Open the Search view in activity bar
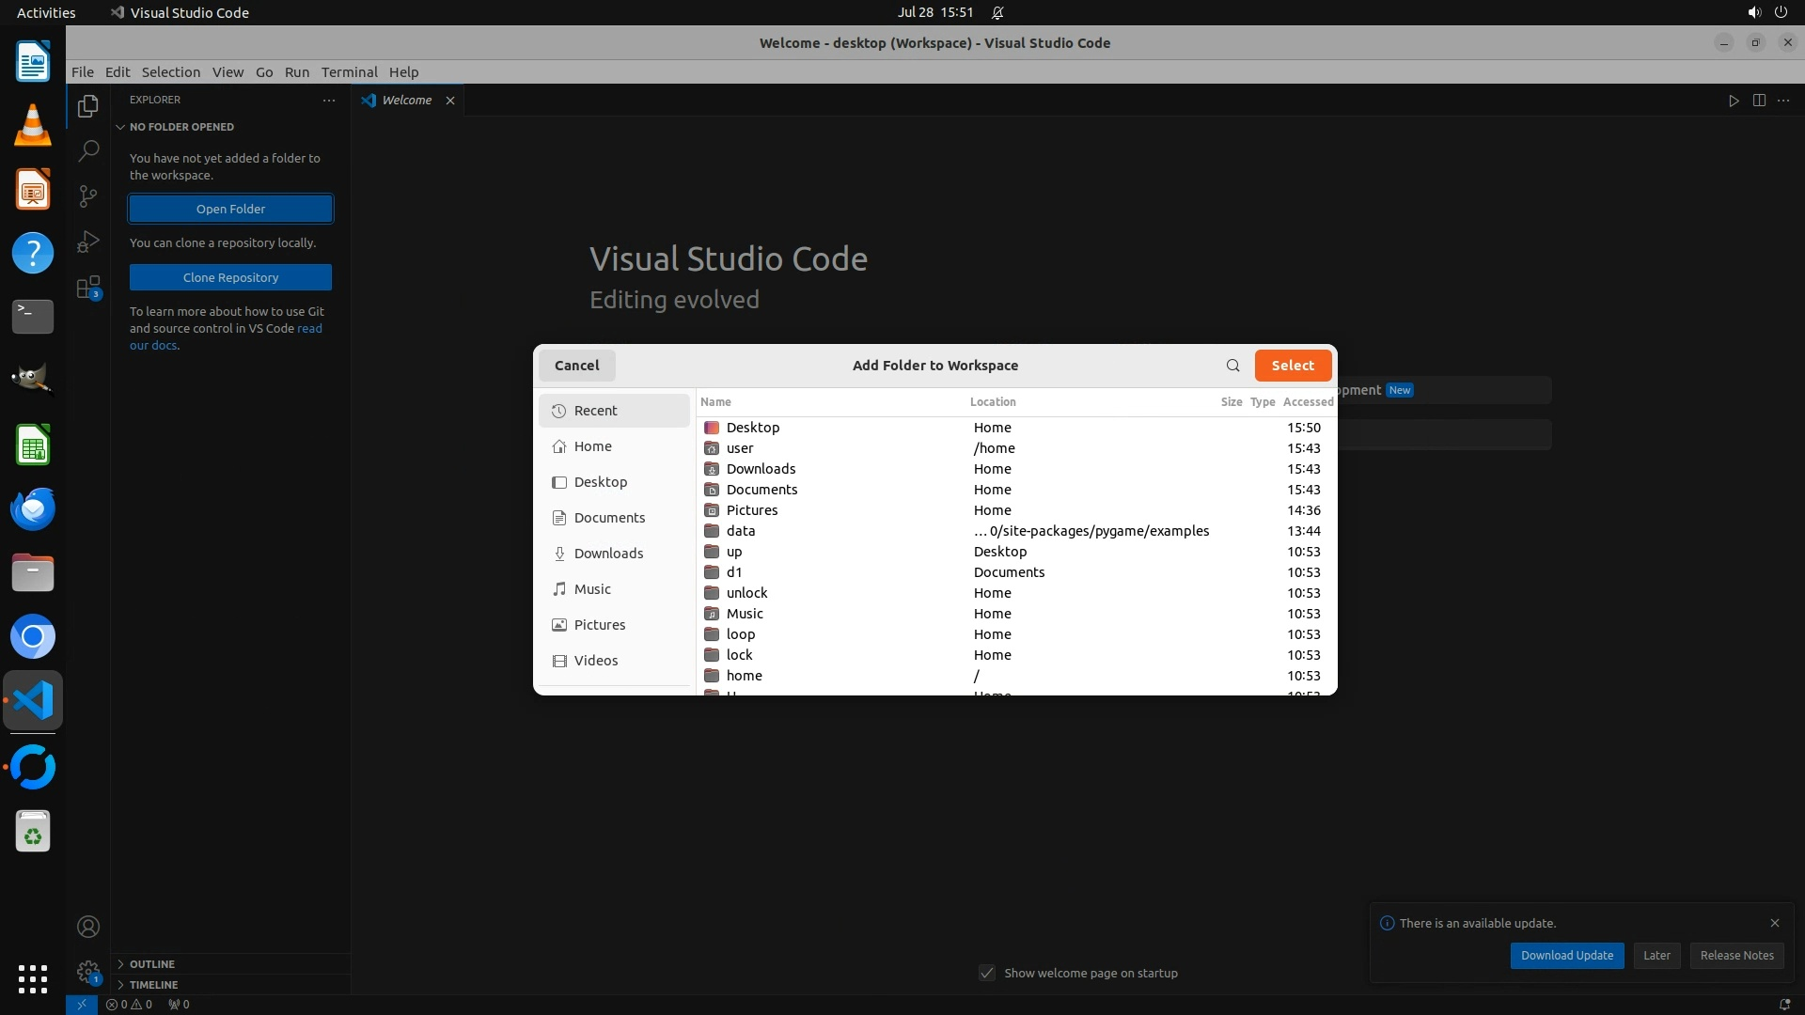This screenshot has height=1015, width=1805. [x=88, y=150]
